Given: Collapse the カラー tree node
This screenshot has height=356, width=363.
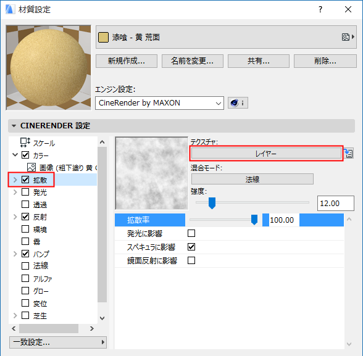Looking at the screenshot, I should (x=15, y=155).
